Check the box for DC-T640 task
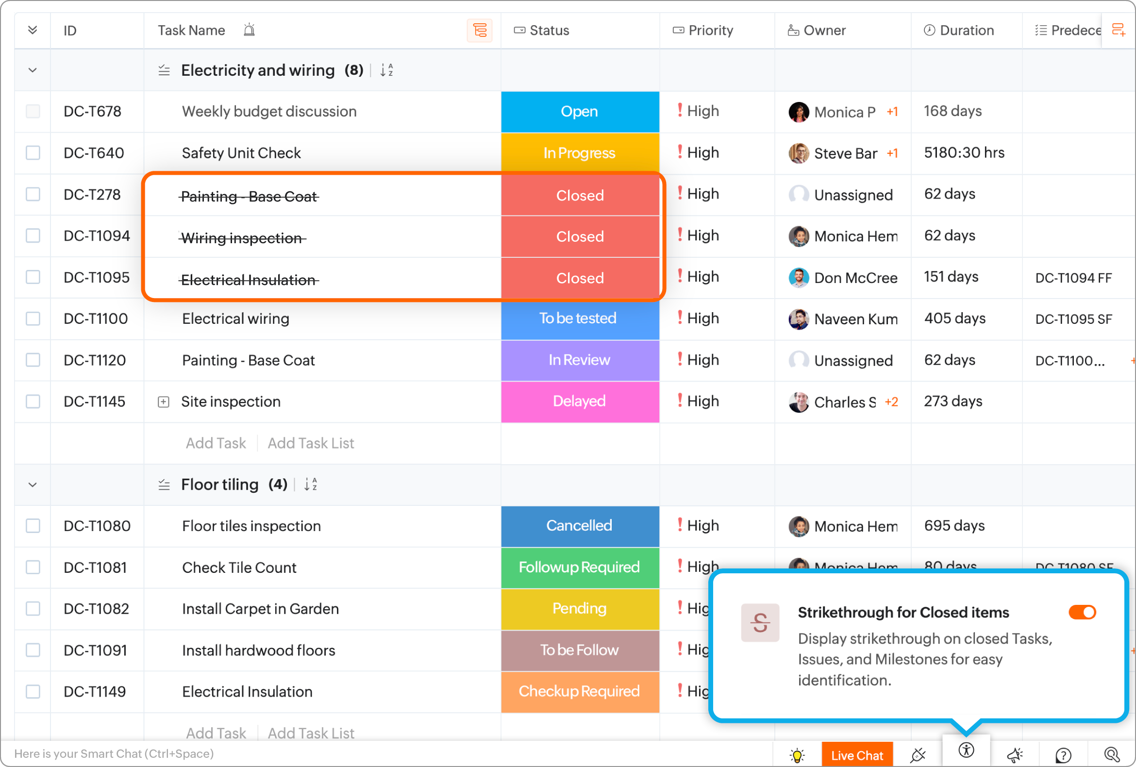The width and height of the screenshot is (1136, 767). tap(33, 153)
